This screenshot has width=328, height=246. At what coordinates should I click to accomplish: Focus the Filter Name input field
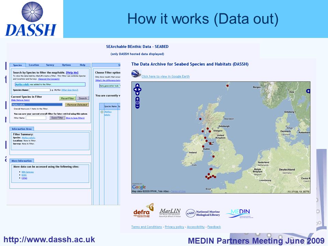tap(36, 118)
